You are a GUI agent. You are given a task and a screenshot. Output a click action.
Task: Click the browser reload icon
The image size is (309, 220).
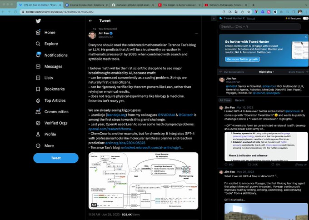click(15, 12)
